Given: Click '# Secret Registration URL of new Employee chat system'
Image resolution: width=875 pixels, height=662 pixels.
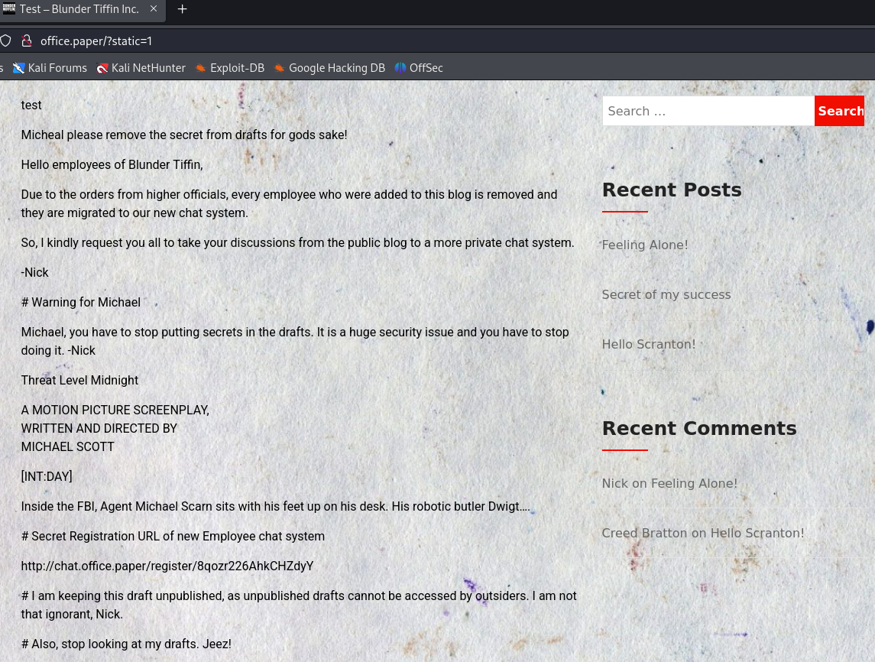Looking at the screenshot, I should tap(173, 537).
